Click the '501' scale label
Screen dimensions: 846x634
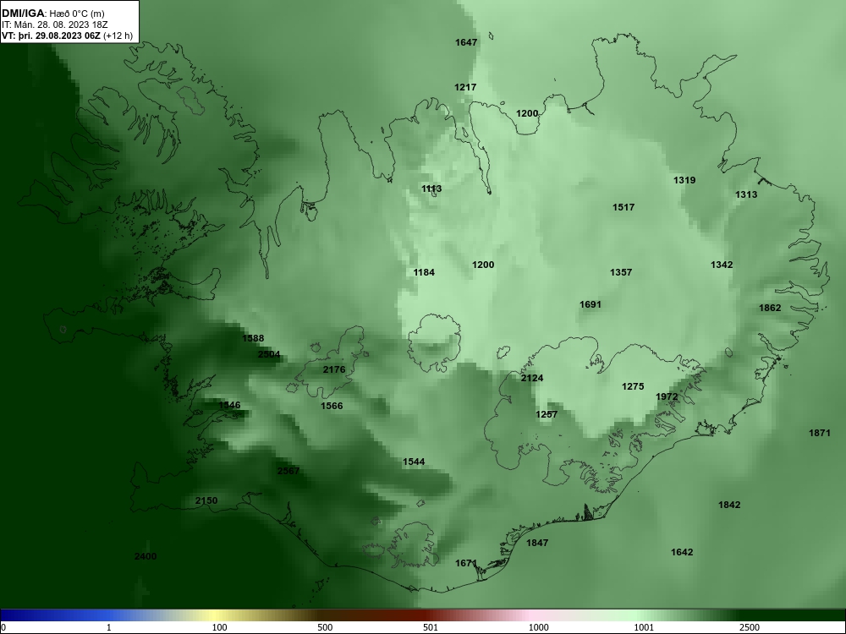tap(431, 627)
